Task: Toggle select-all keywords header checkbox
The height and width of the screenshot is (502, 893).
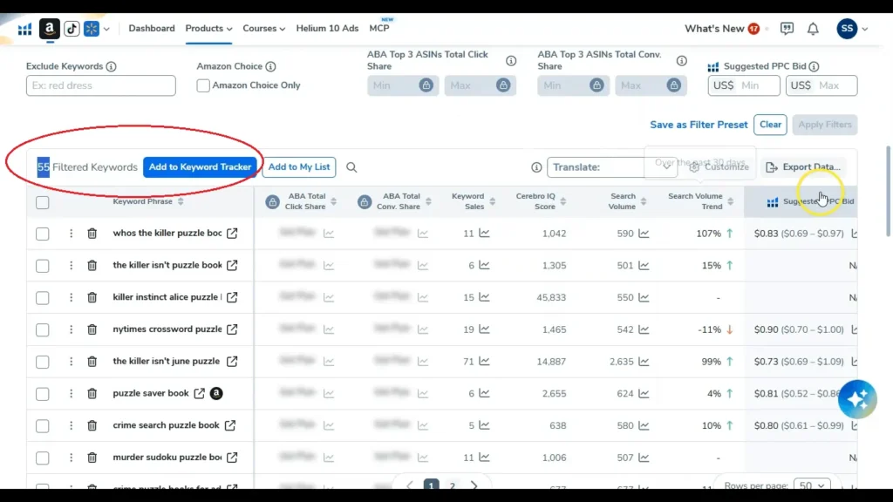Action: coord(42,202)
